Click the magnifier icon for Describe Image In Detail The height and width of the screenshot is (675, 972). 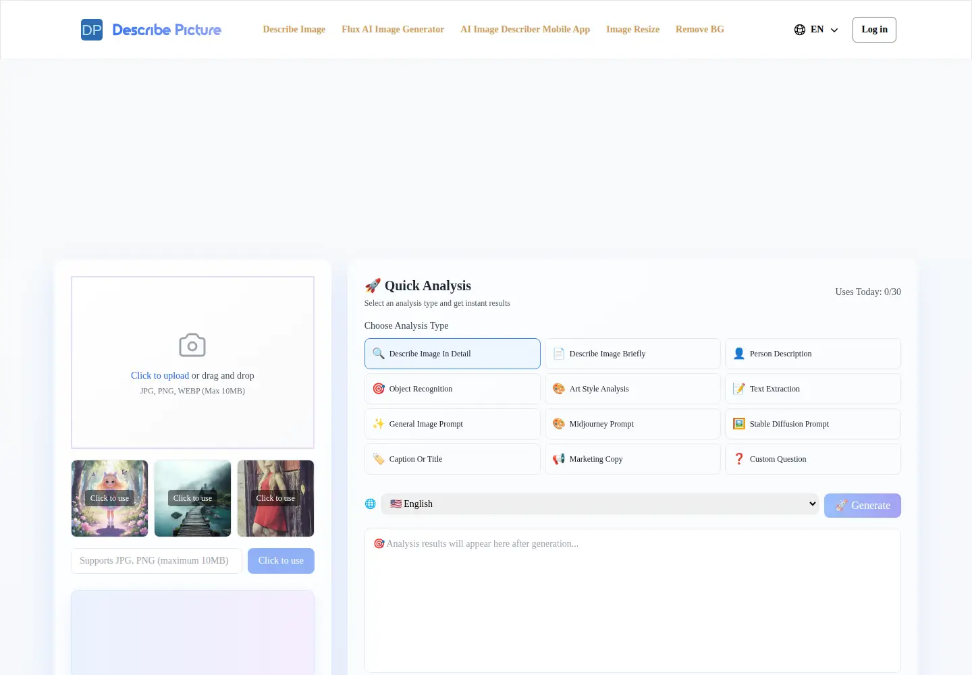click(x=379, y=354)
